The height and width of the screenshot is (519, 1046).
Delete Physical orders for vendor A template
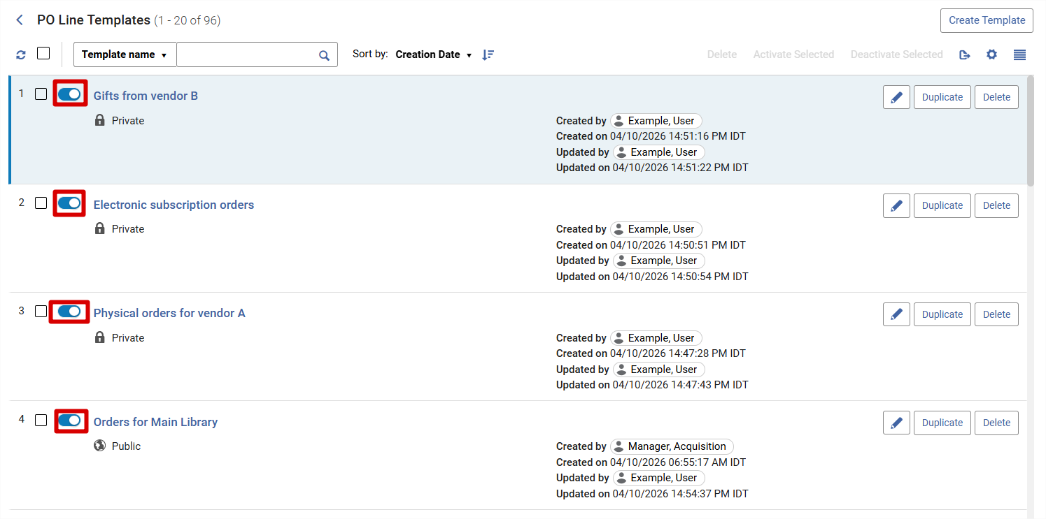pyautogui.click(x=996, y=314)
